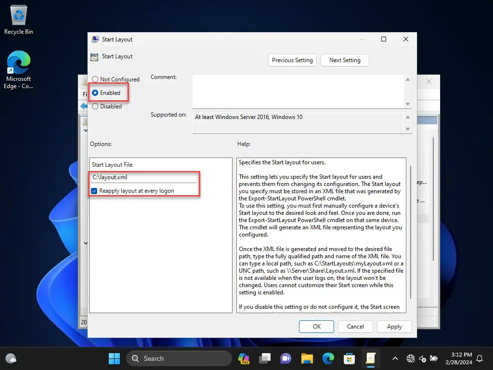Click the taskbar Search box
This screenshot has height=370, width=493.
(179, 358)
